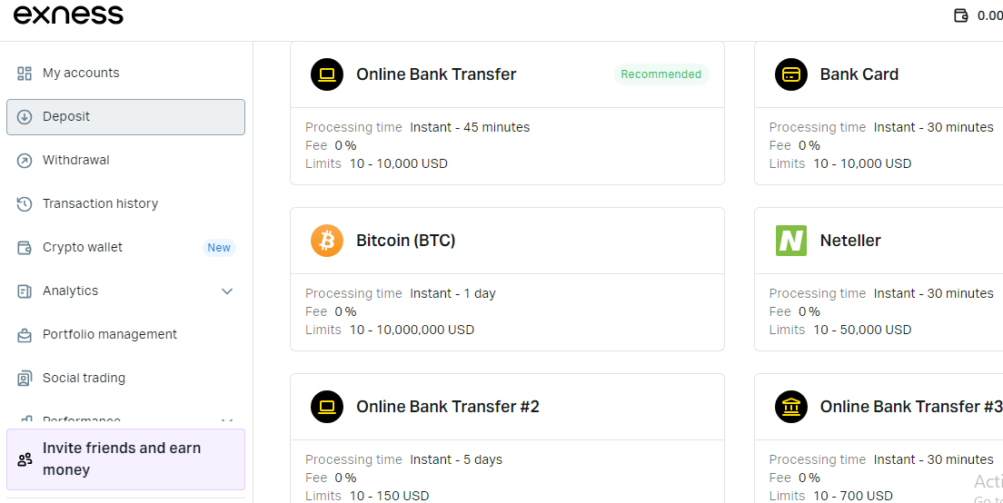Click the Online Bank Transfer #3 bank icon

tap(790, 407)
